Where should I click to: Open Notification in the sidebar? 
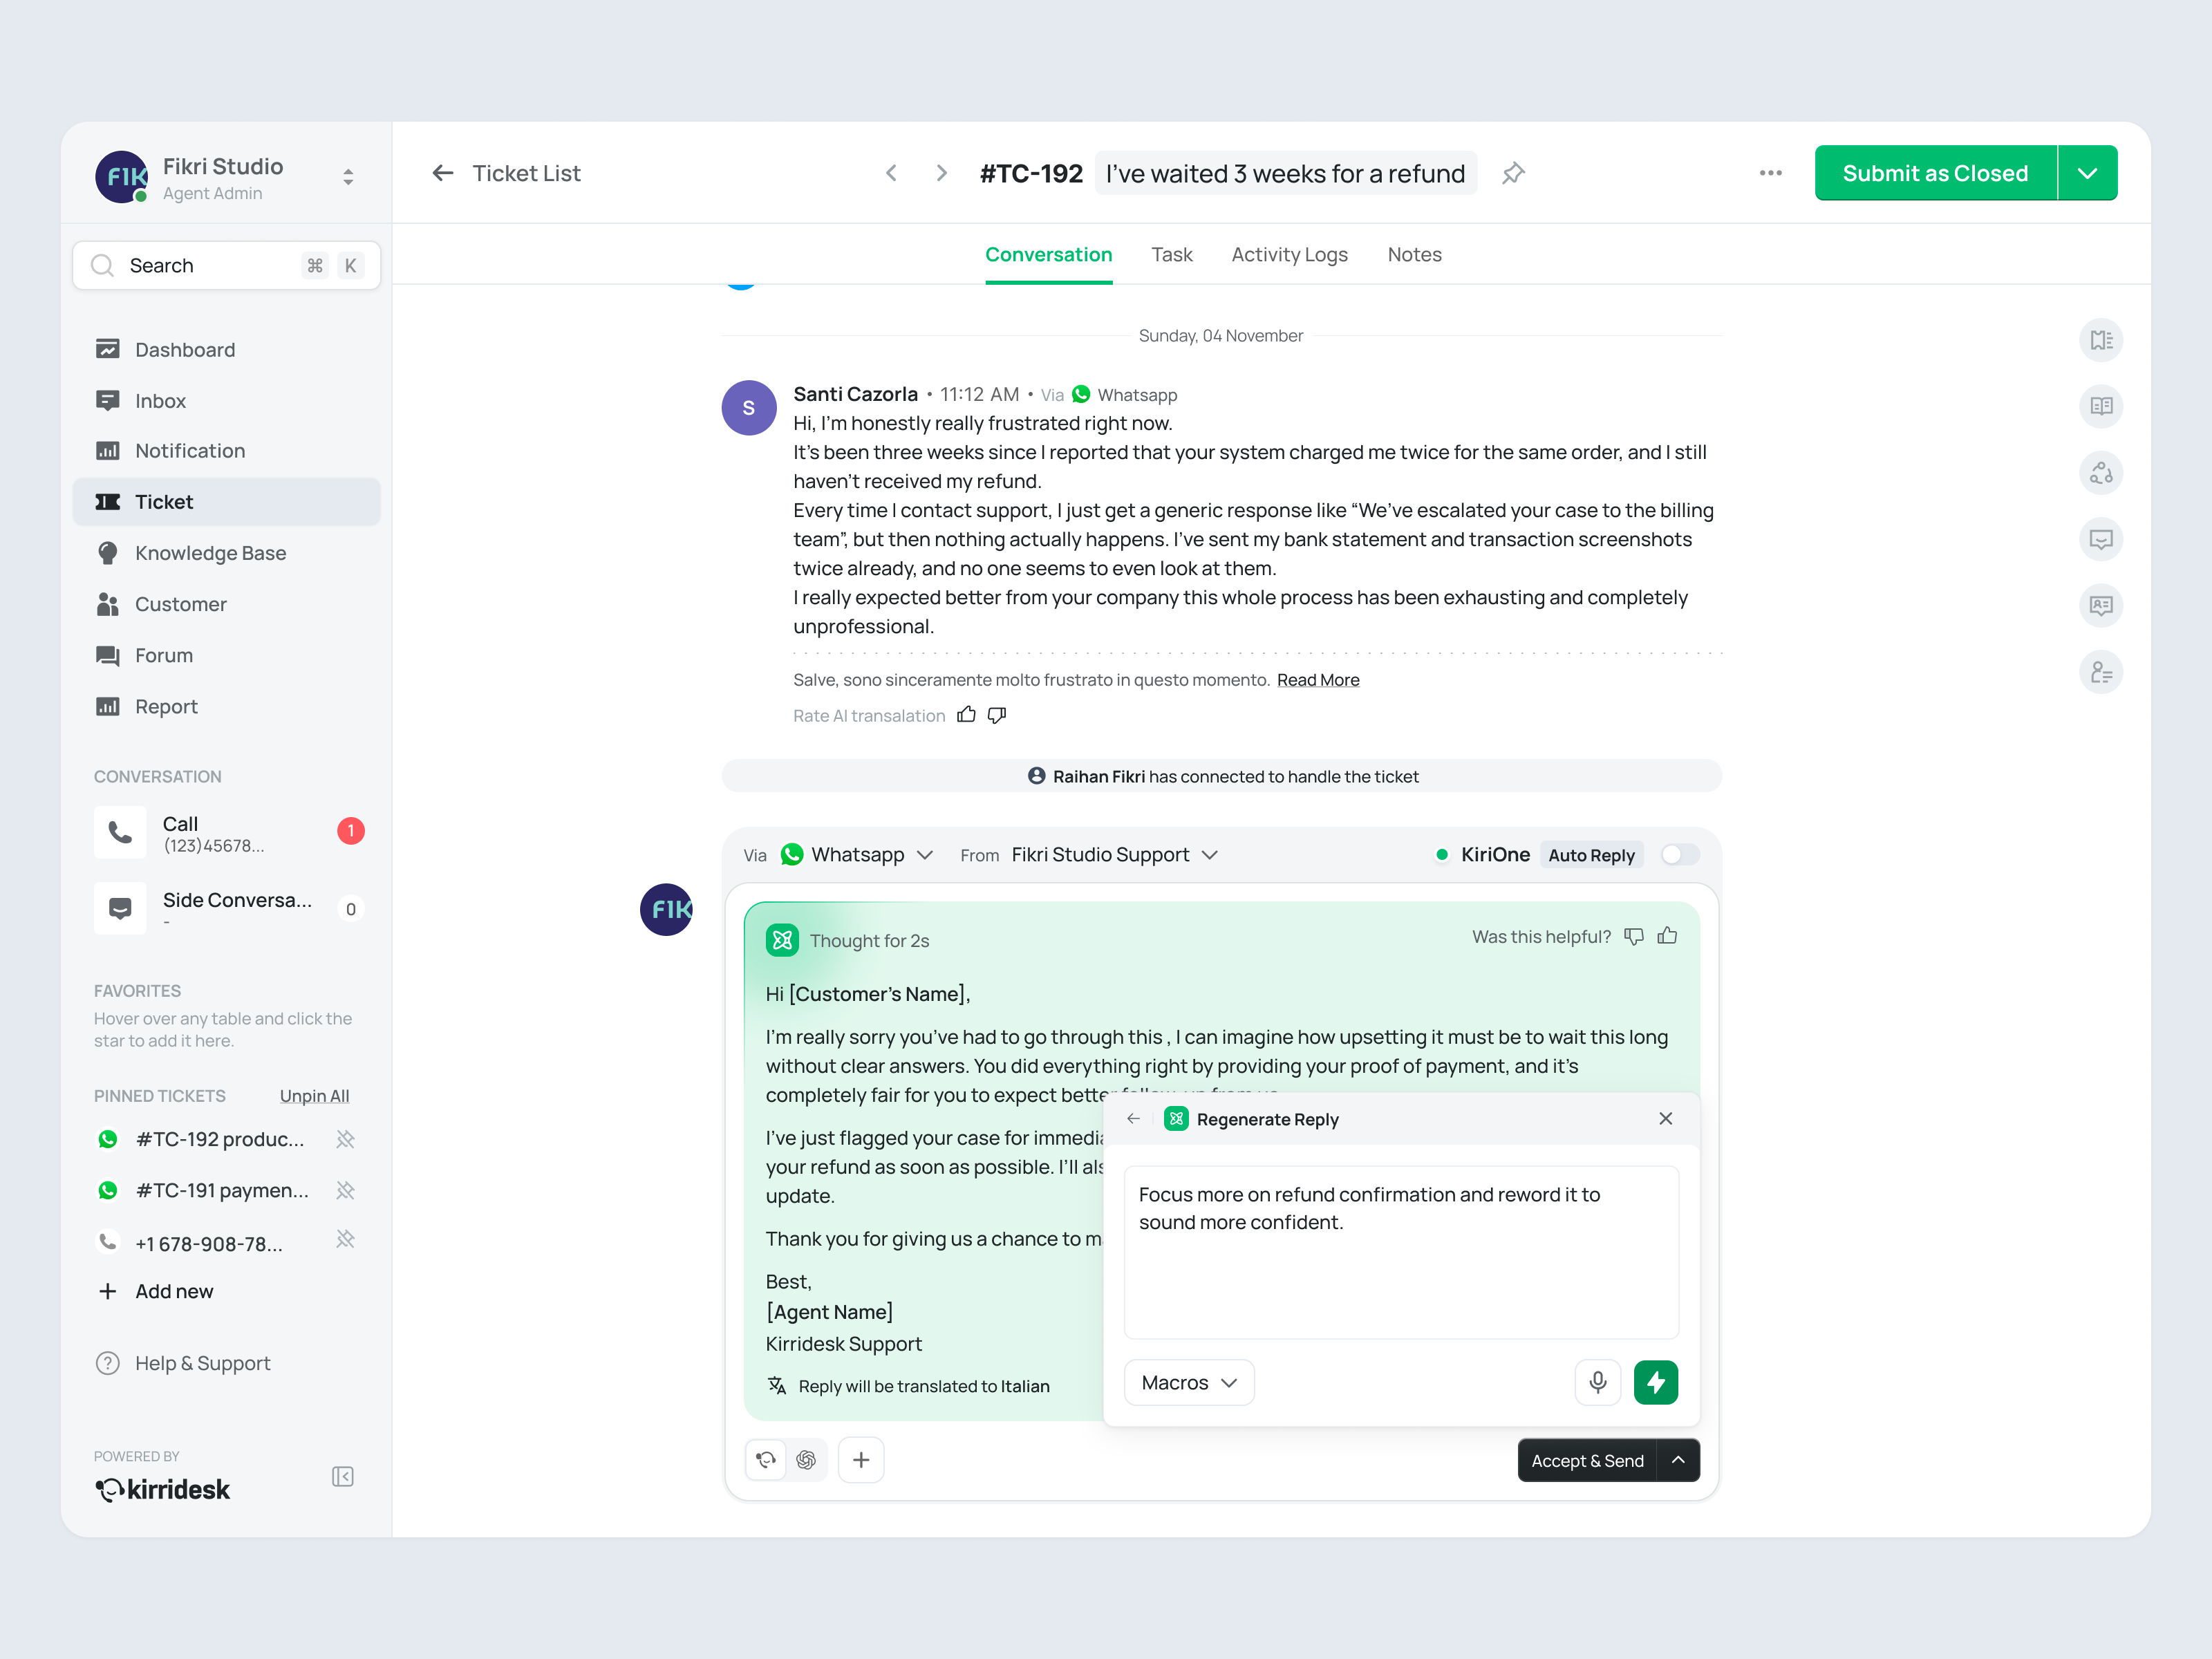coord(227,451)
